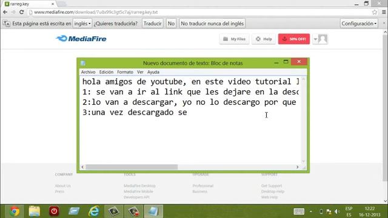Click the 50% OFF button
This screenshot has height=218, width=388.
(294, 39)
